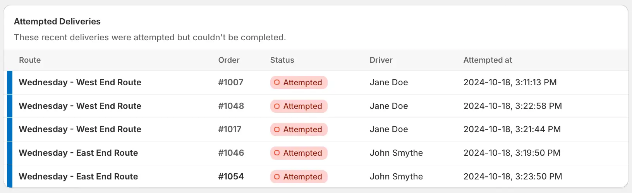This screenshot has height=193, width=632.
Task: Select the Status column header
Action: pos(282,60)
